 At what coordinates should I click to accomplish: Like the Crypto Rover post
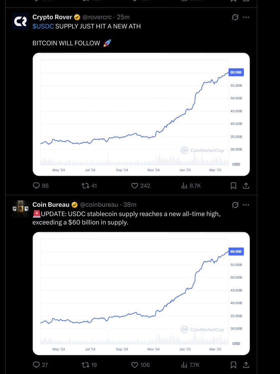(x=140, y=186)
